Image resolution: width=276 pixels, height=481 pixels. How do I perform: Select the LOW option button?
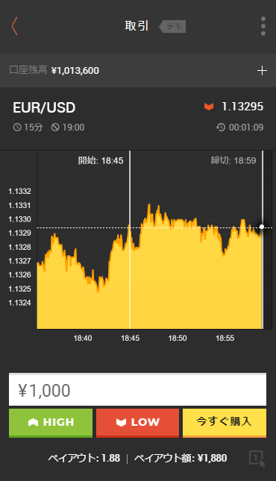[137, 423]
